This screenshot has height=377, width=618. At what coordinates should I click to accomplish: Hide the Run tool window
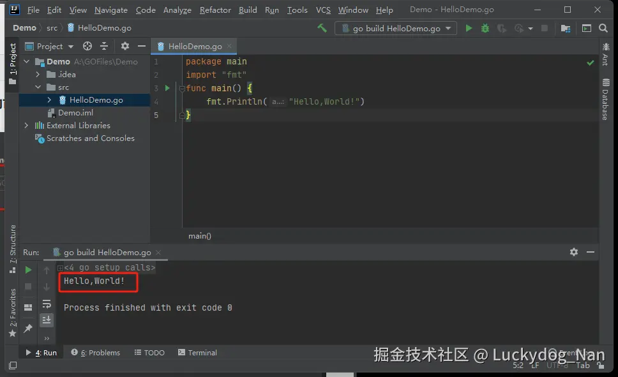[591, 252]
